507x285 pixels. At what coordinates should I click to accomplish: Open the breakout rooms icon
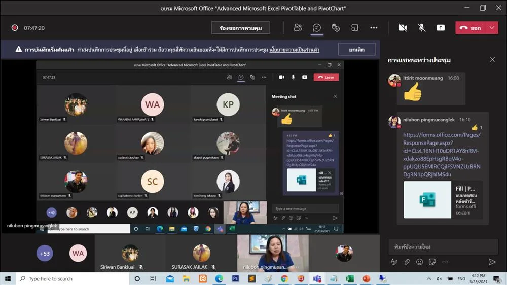coord(355,28)
